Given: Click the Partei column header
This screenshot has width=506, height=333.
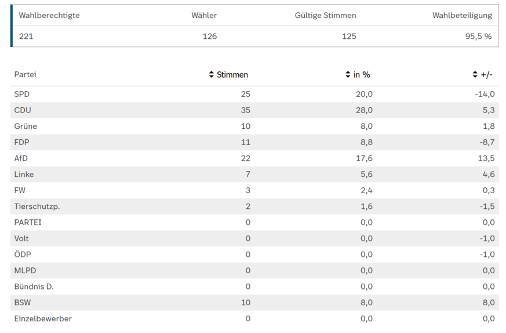Looking at the screenshot, I should (25, 75).
